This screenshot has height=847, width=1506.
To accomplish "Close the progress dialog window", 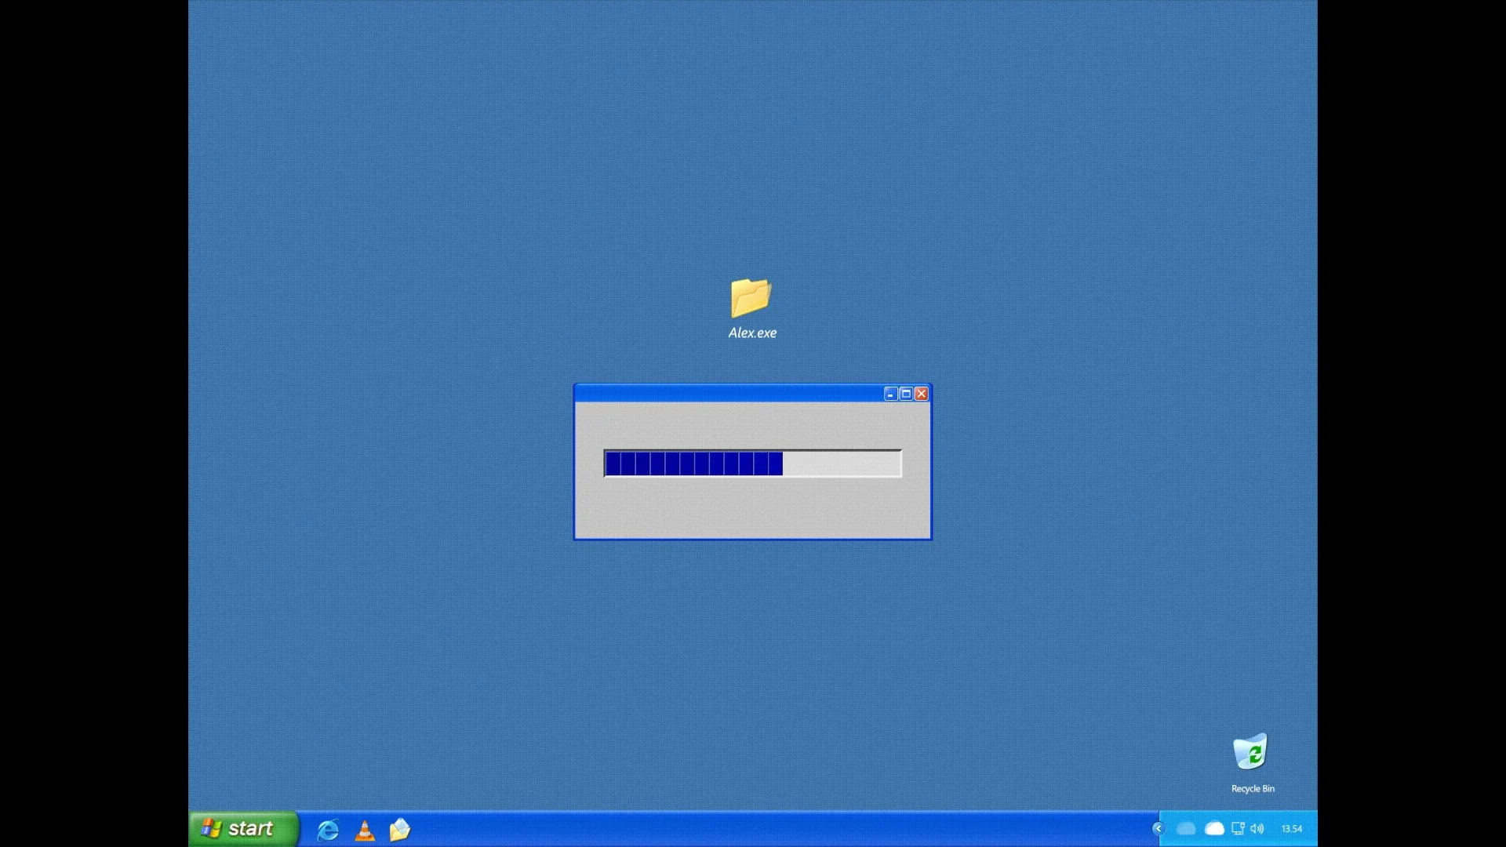I will [x=922, y=394].
